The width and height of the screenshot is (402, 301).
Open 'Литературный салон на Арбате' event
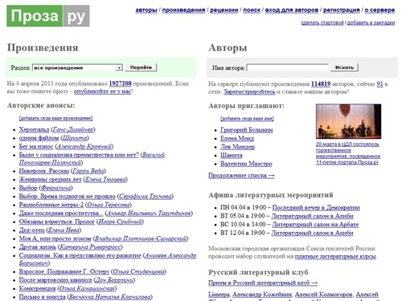pyautogui.click(x=315, y=225)
